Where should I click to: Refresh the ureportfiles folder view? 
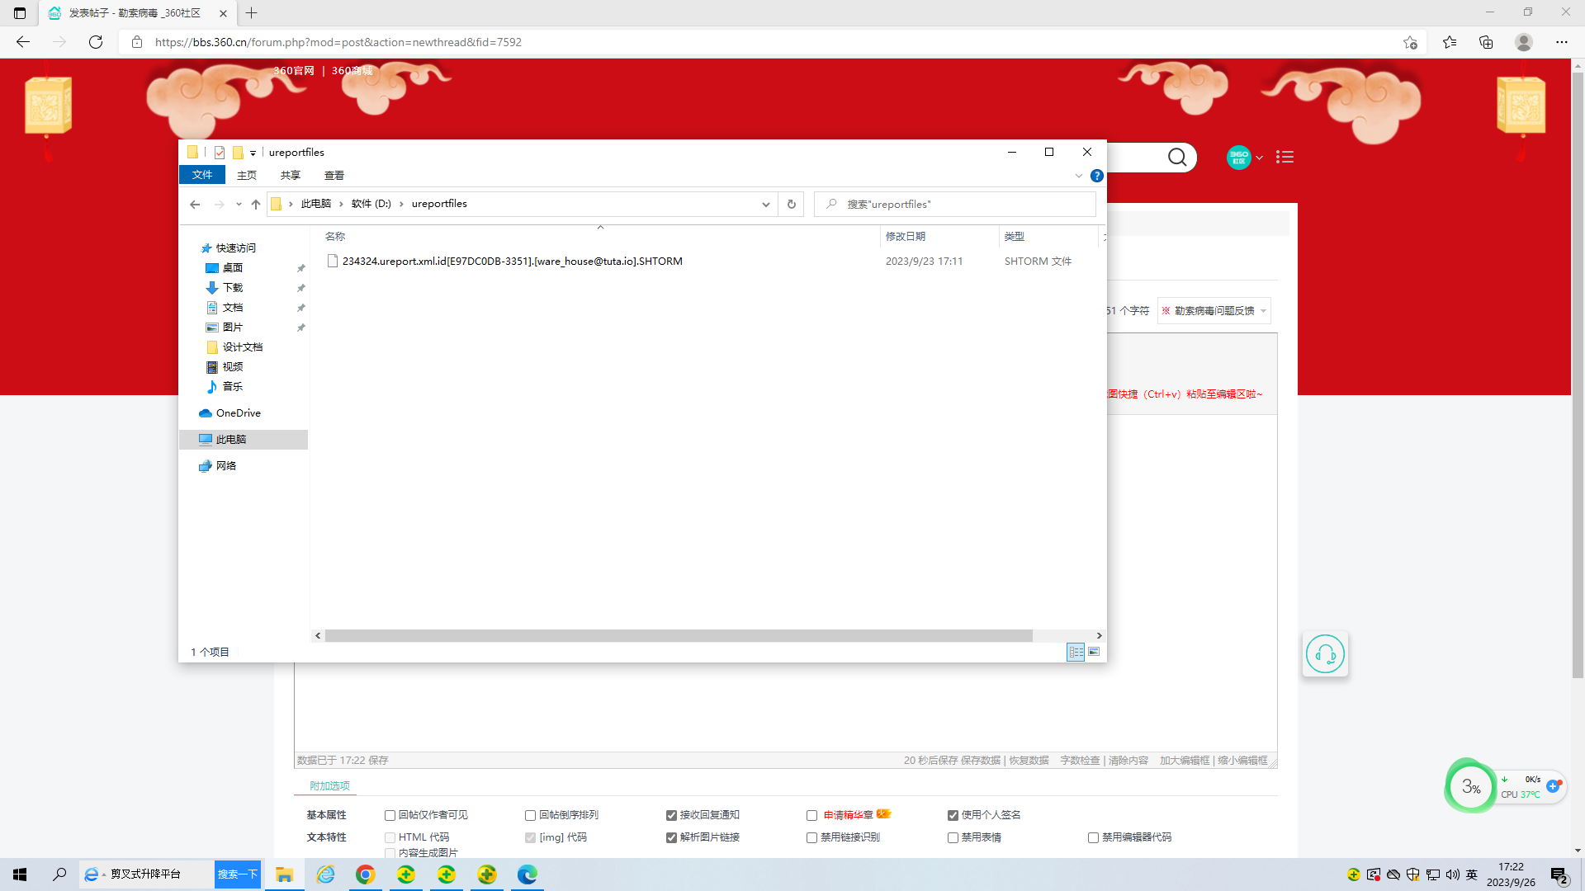pyautogui.click(x=791, y=204)
